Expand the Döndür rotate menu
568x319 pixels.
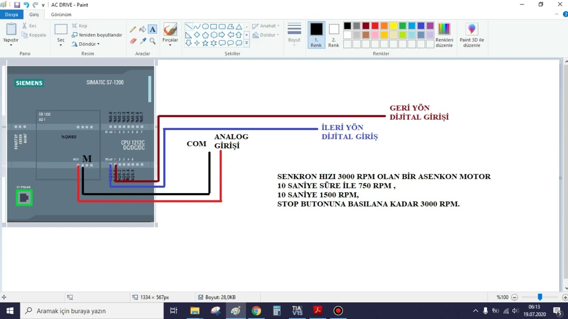pyautogui.click(x=98, y=44)
